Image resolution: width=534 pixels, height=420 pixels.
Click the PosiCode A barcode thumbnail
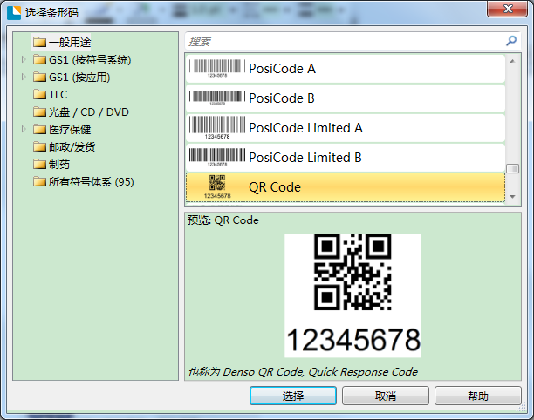(x=217, y=68)
